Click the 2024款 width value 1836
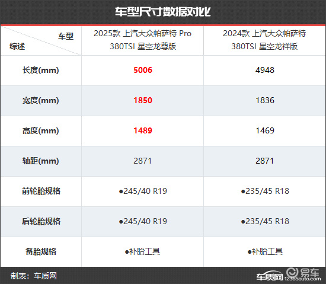Viewport: 326px width, 284px height. 265,100
